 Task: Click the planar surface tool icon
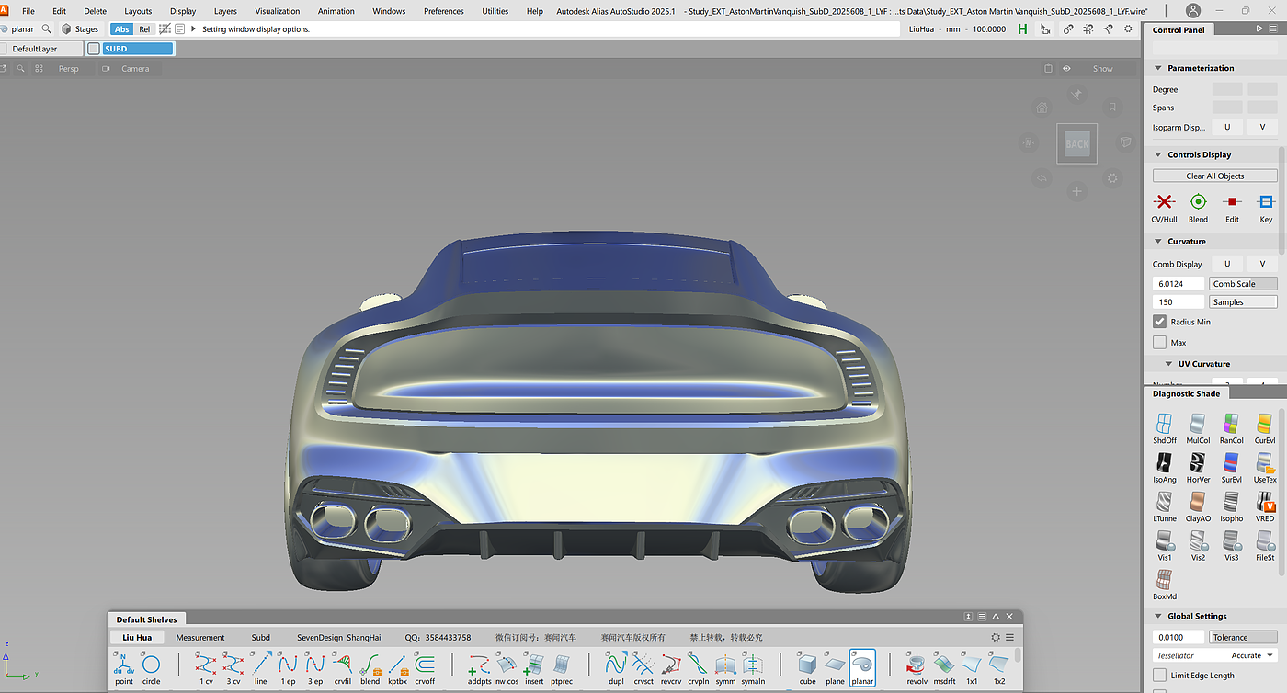pyautogui.click(x=862, y=665)
